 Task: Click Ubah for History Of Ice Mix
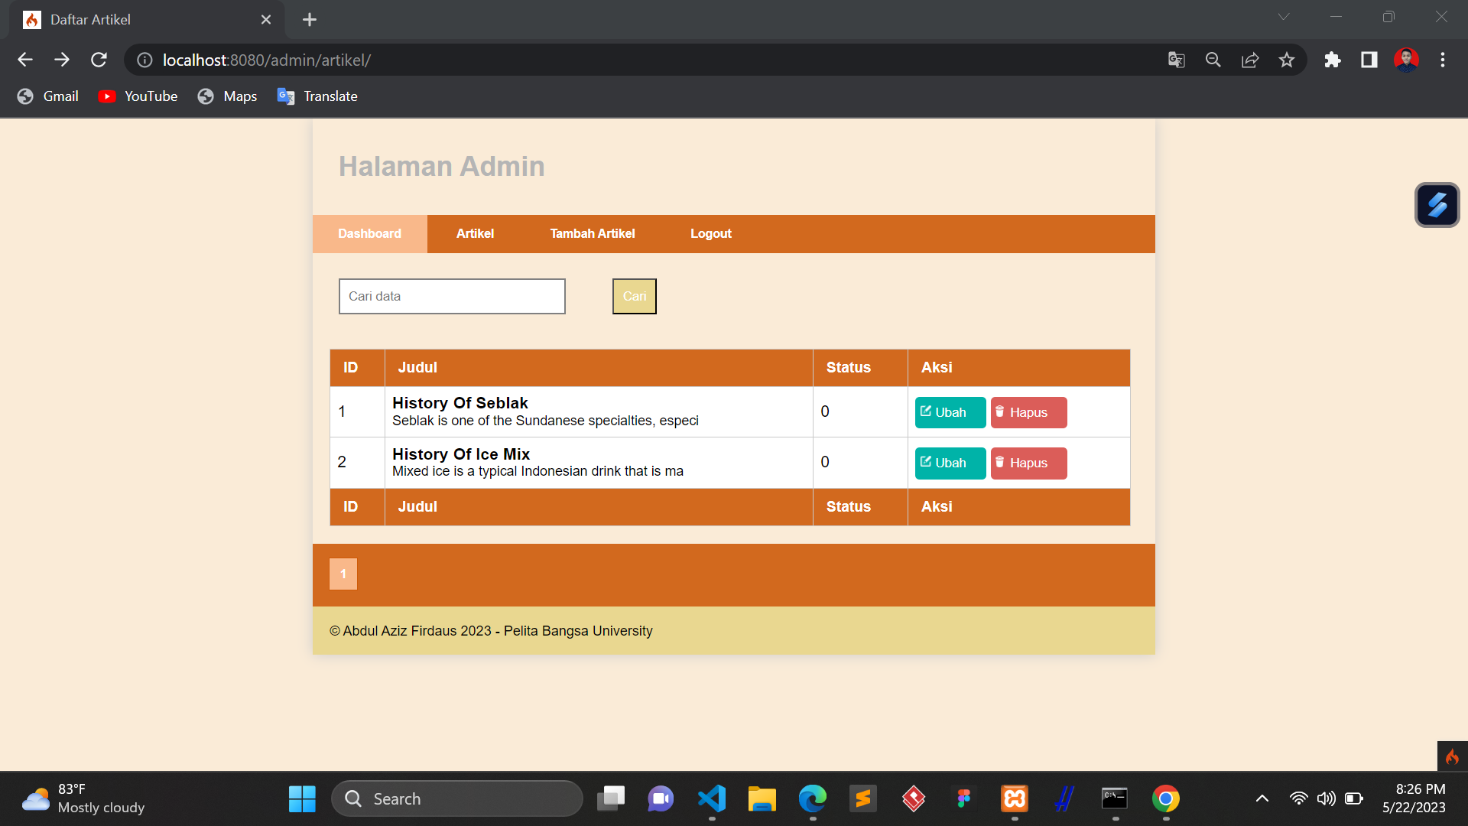pyautogui.click(x=949, y=463)
